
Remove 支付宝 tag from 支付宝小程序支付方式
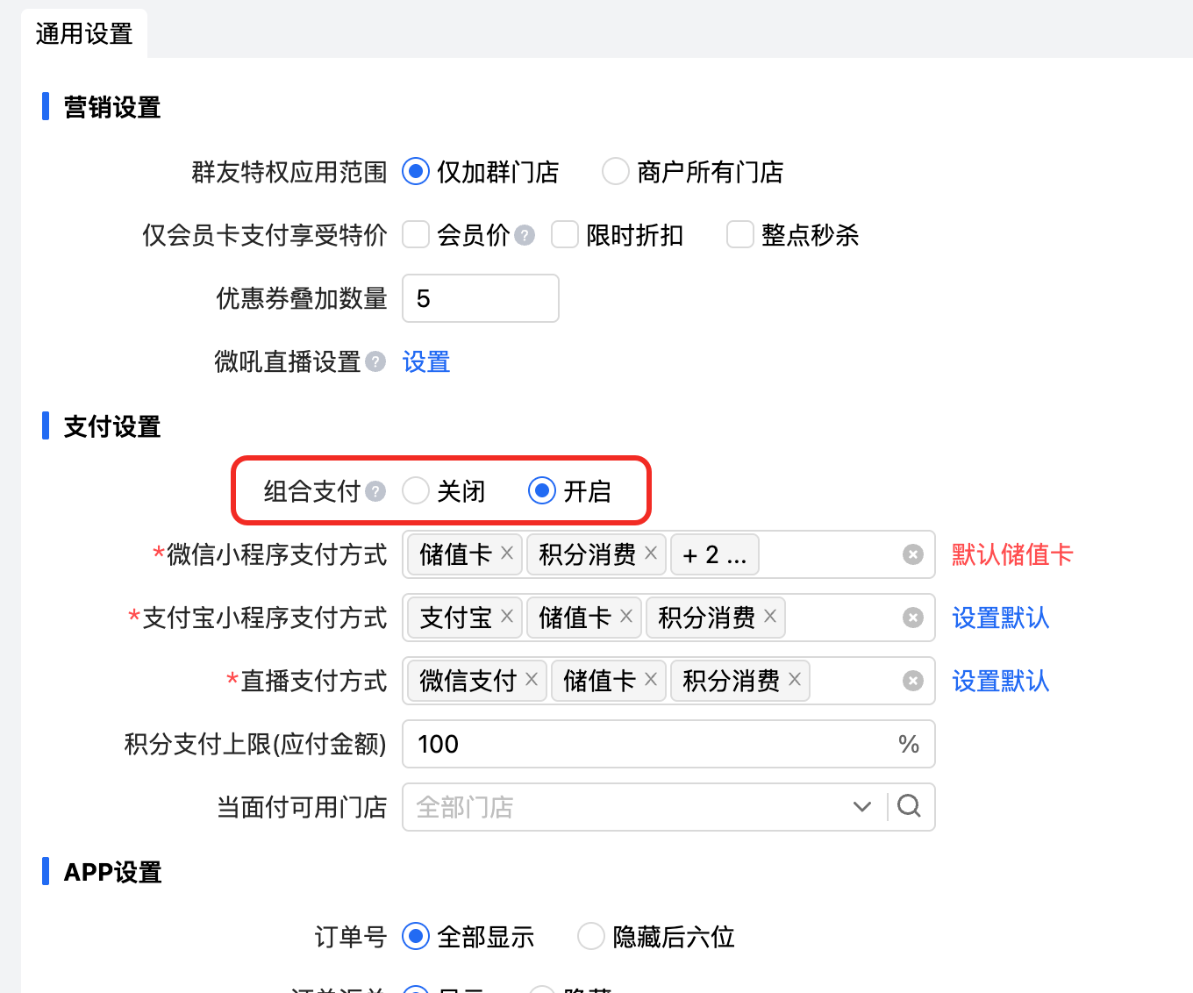click(x=507, y=617)
